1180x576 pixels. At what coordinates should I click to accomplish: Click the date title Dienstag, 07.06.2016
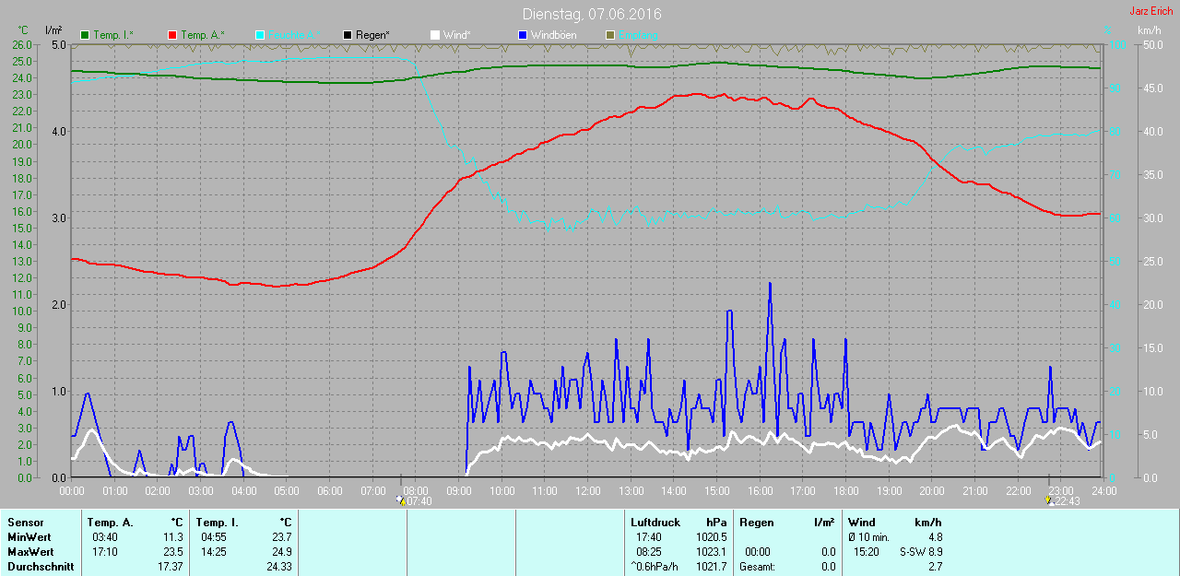tap(591, 14)
